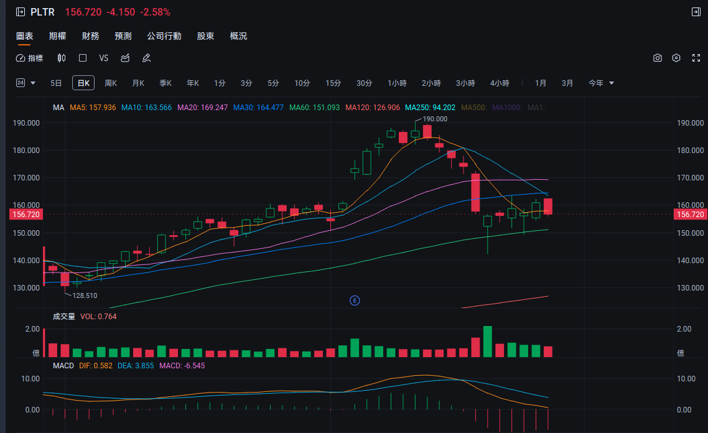Switch to the 30分 interval
The width and height of the screenshot is (708, 433).
point(364,83)
